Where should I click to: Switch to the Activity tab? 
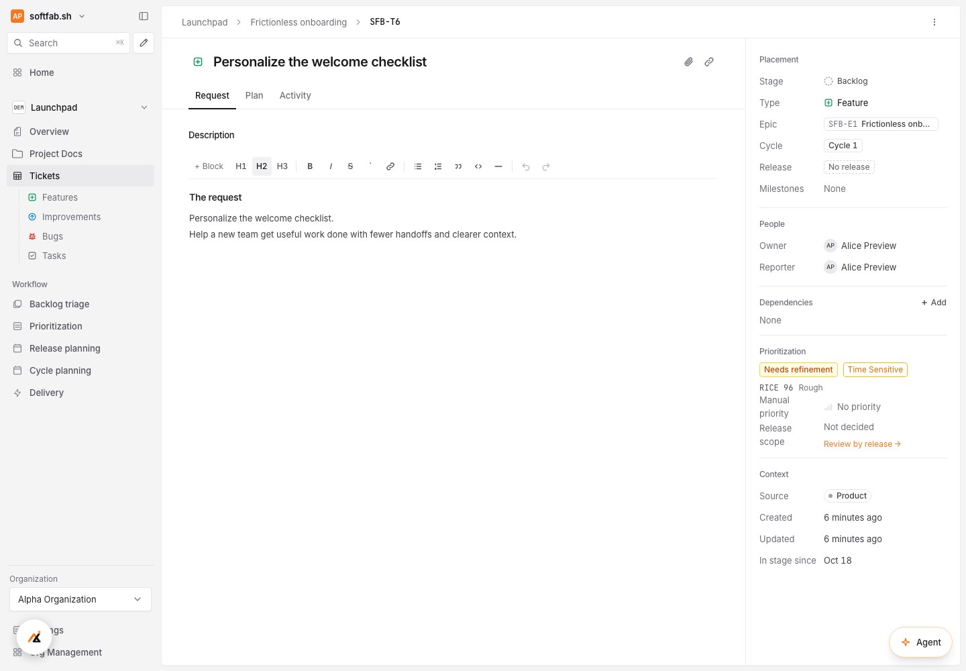295,95
